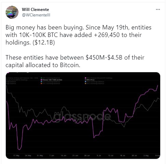Image resolution: width=166 pixels, height=164 pixels.
Task: Open the @WClementeIII handle link
Action: click(x=36, y=15)
